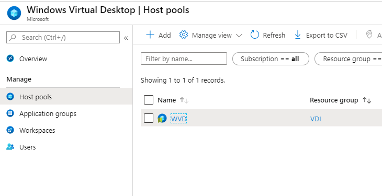Click the Application groups icon
The width and height of the screenshot is (382, 196).
[10, 113]
